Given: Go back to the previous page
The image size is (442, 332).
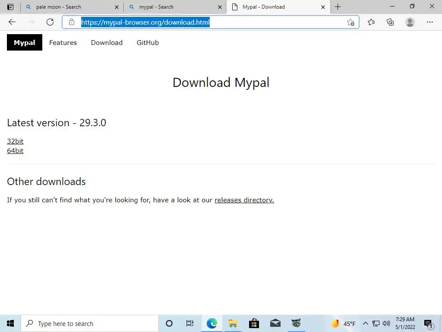Looking at the screenshot, I should [12, 22].
